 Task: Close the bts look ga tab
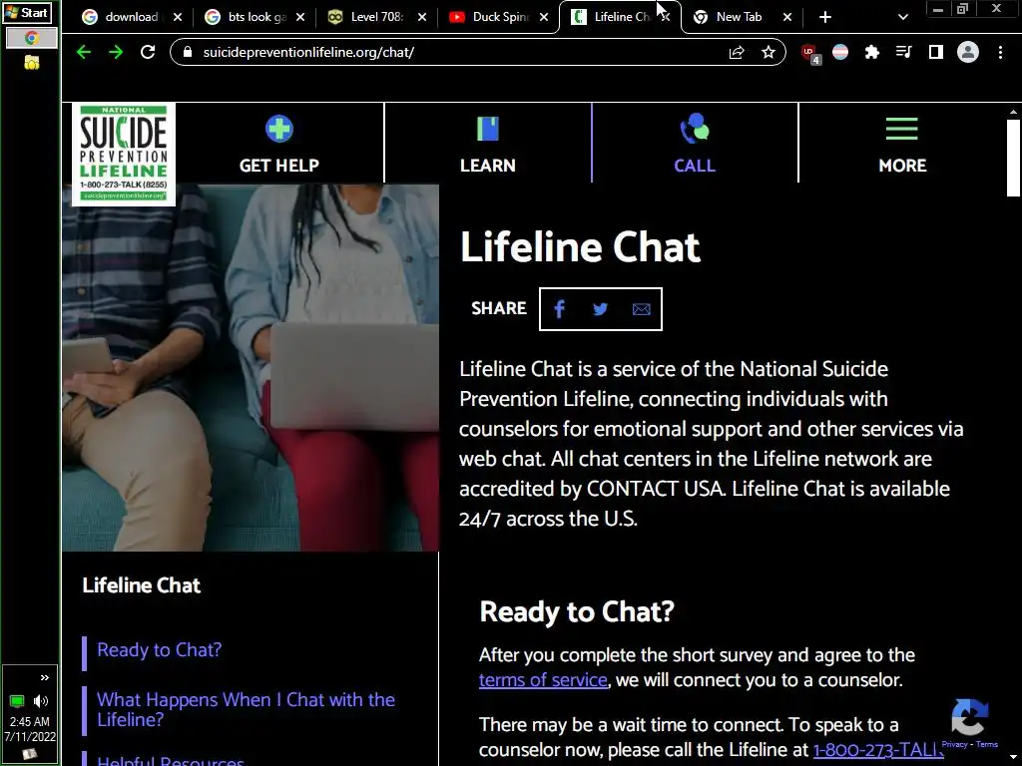coord(299,17)
